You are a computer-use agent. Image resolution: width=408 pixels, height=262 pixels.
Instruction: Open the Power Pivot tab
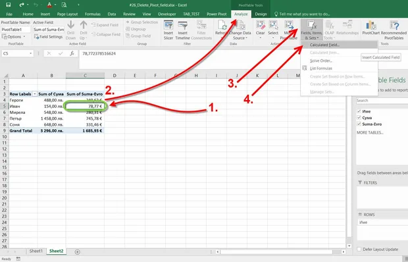[x=217, y=14]
